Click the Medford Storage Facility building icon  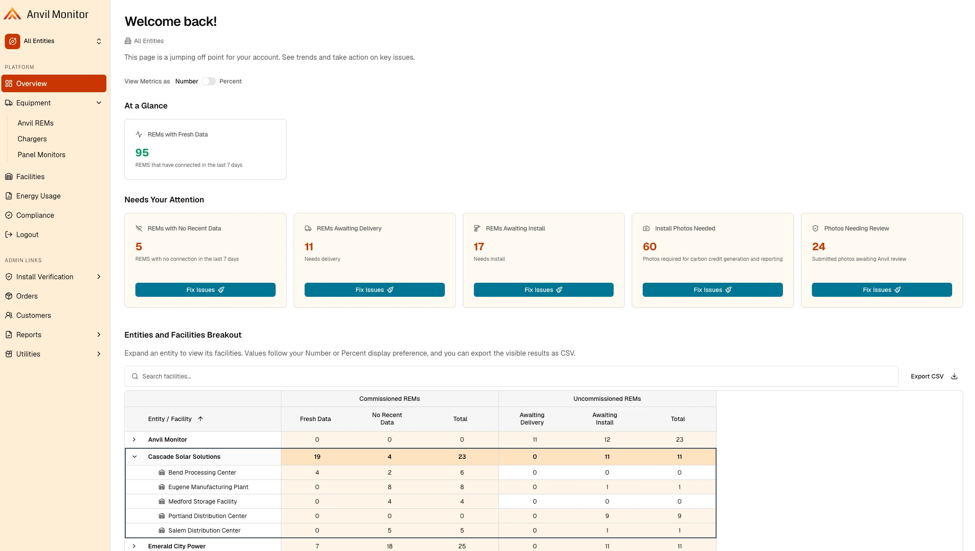pyautogui.click(x=162, y=501)
